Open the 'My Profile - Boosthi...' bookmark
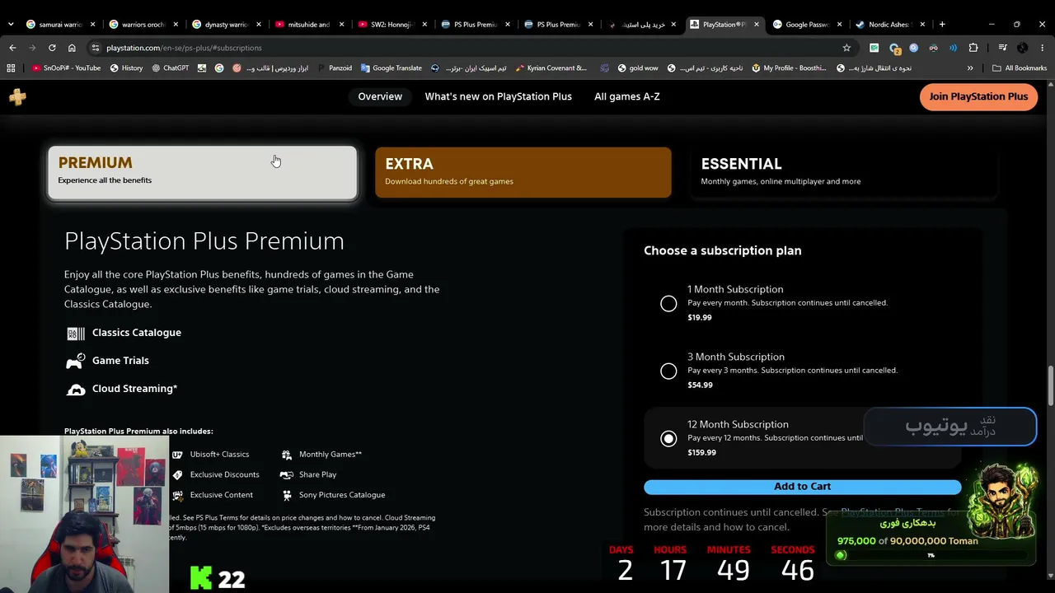1055x593 pixels. [789, 68]
